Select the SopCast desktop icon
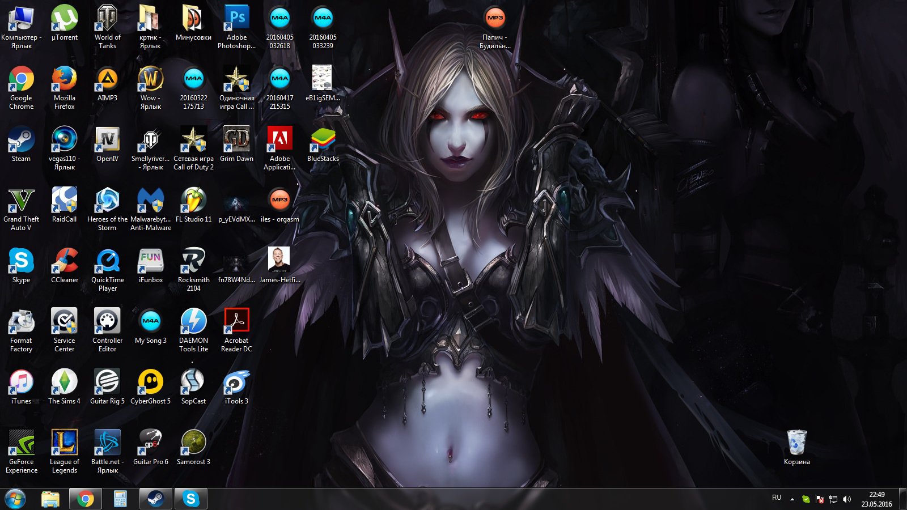 coord(193,382)
